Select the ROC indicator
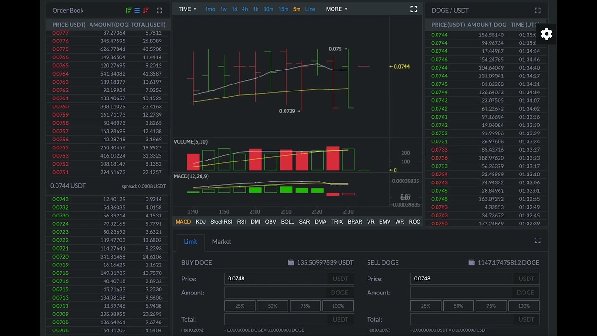The image size is (597, 336). 415,222
